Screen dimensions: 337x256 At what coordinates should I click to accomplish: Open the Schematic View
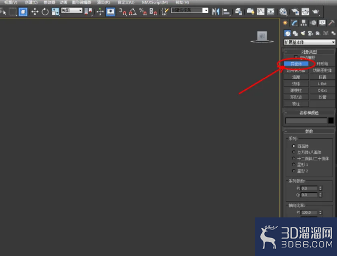click(271, 11)
